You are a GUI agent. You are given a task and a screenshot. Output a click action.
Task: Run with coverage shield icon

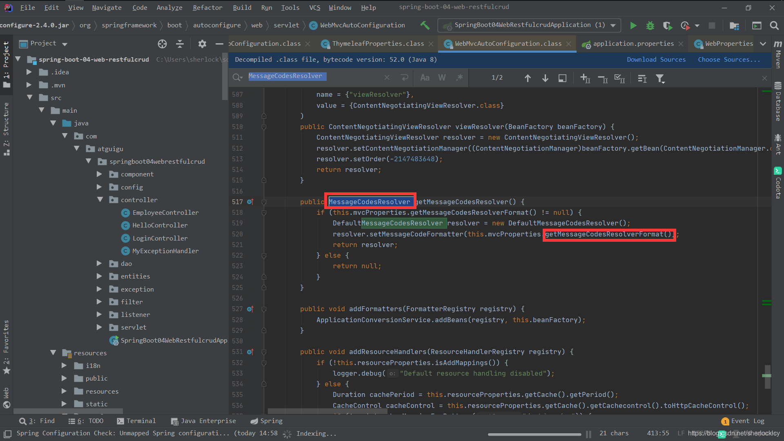668,25
